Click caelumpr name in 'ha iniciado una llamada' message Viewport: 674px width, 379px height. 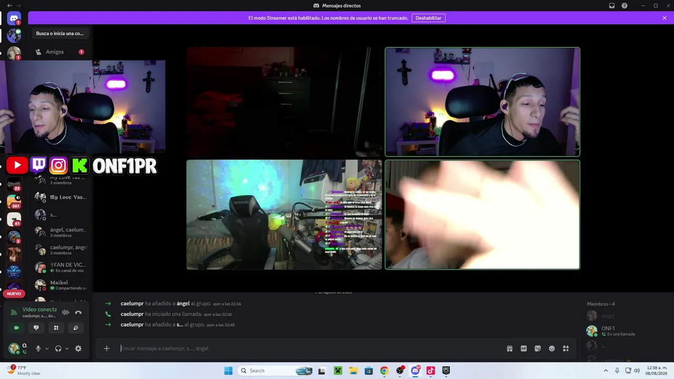(x=132, y=314)
